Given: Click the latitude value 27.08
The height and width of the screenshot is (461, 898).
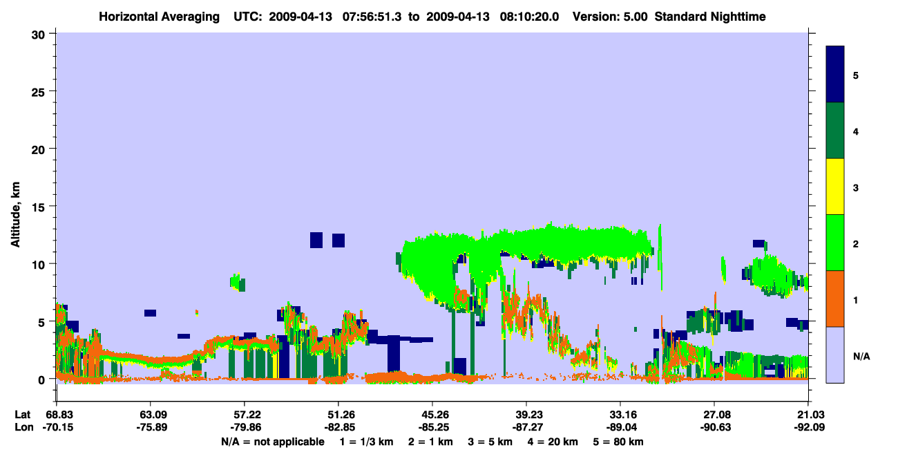Looking at the screenshot, I should (x=714, y=415).
